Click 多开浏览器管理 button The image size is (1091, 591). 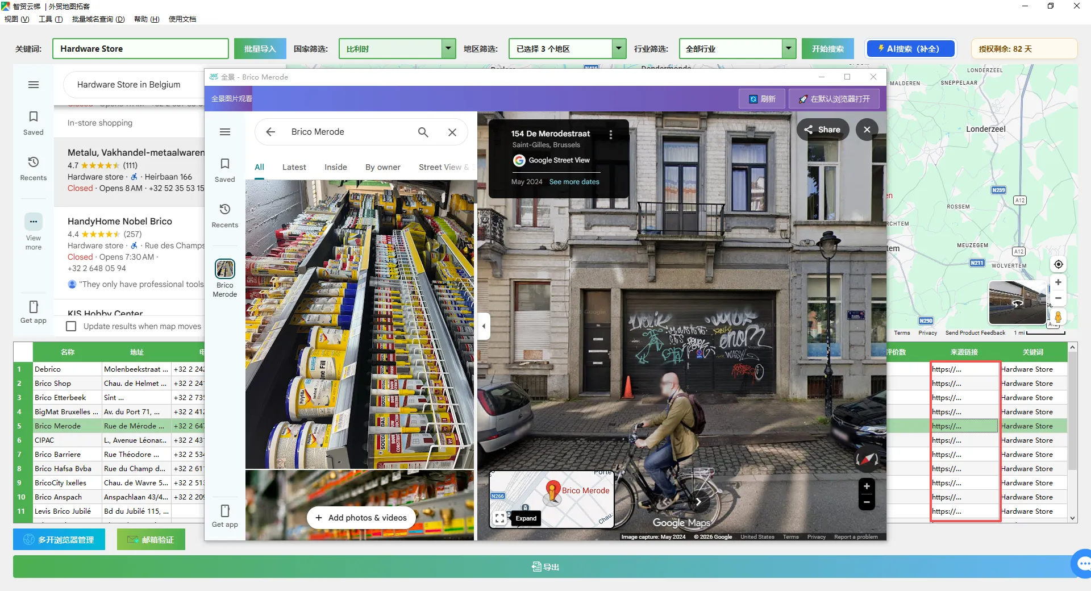(x=59, y=539)
